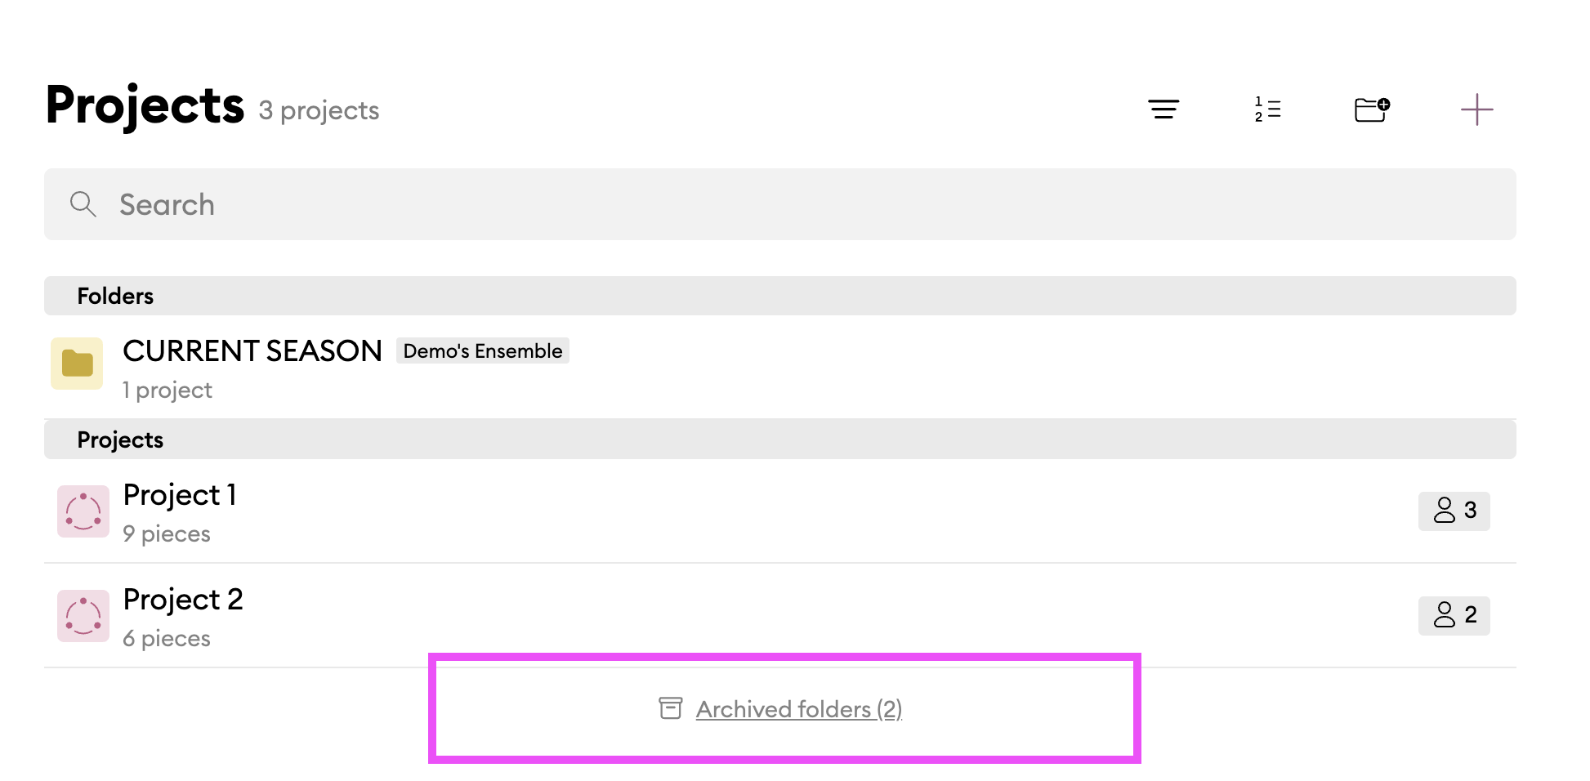Image resolution: width=1590 pixels, height=781 pixels.
Task: Click the 9 pieces subtitle
Action: [x=167, y=534]
